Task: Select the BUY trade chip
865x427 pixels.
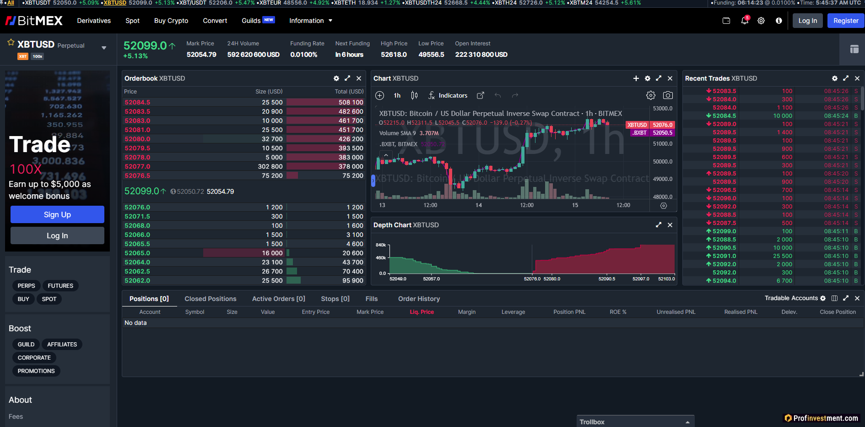Action: click(x=23, y=299)
